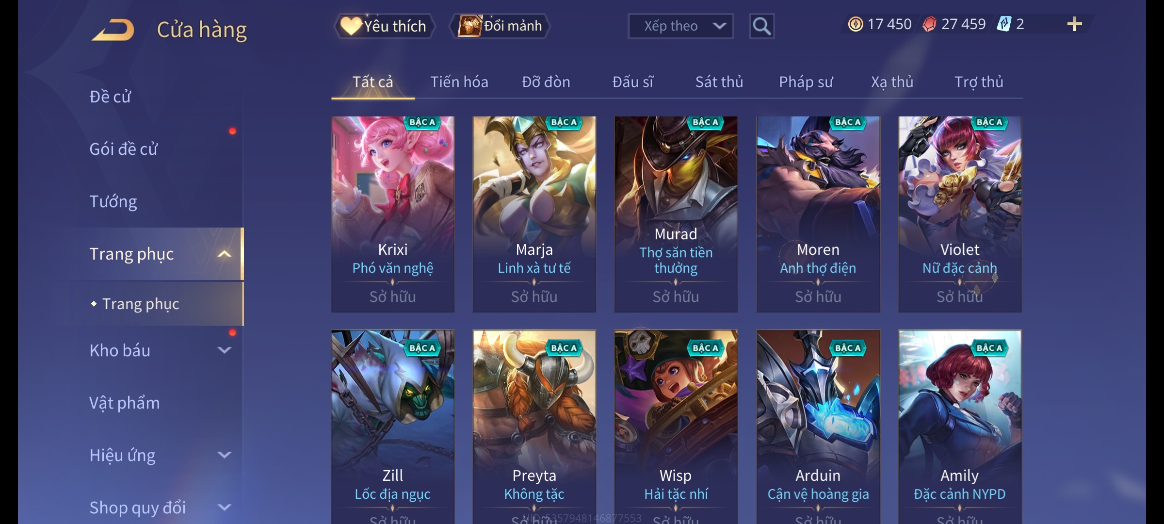This screenshot has height=524, width=1164.
Task: Tap the plus icon to add currency
Action: click(1075, 24)
